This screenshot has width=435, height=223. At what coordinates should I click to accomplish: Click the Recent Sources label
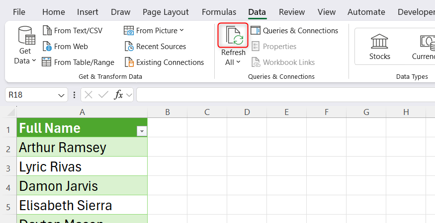click(x=161, y=47)
